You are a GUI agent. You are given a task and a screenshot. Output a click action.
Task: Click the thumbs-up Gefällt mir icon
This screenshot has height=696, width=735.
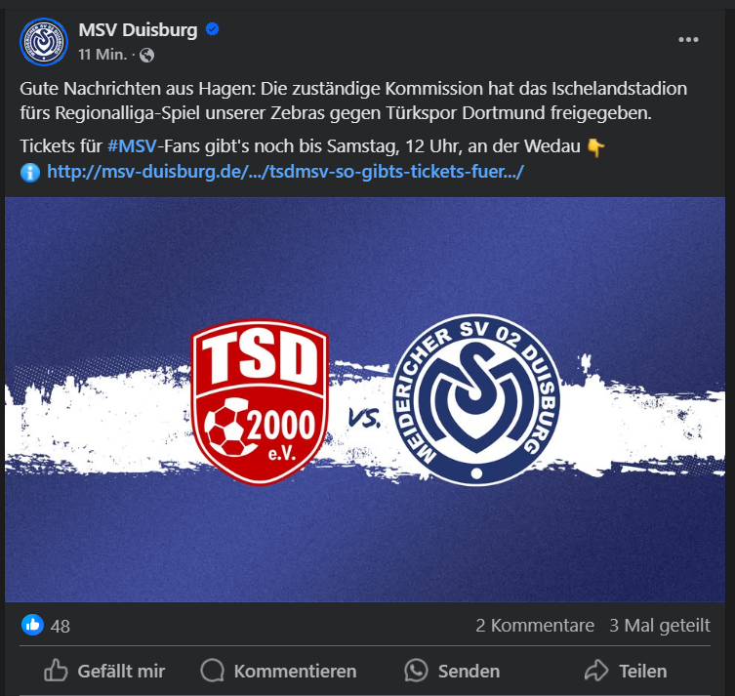point(56,671)
